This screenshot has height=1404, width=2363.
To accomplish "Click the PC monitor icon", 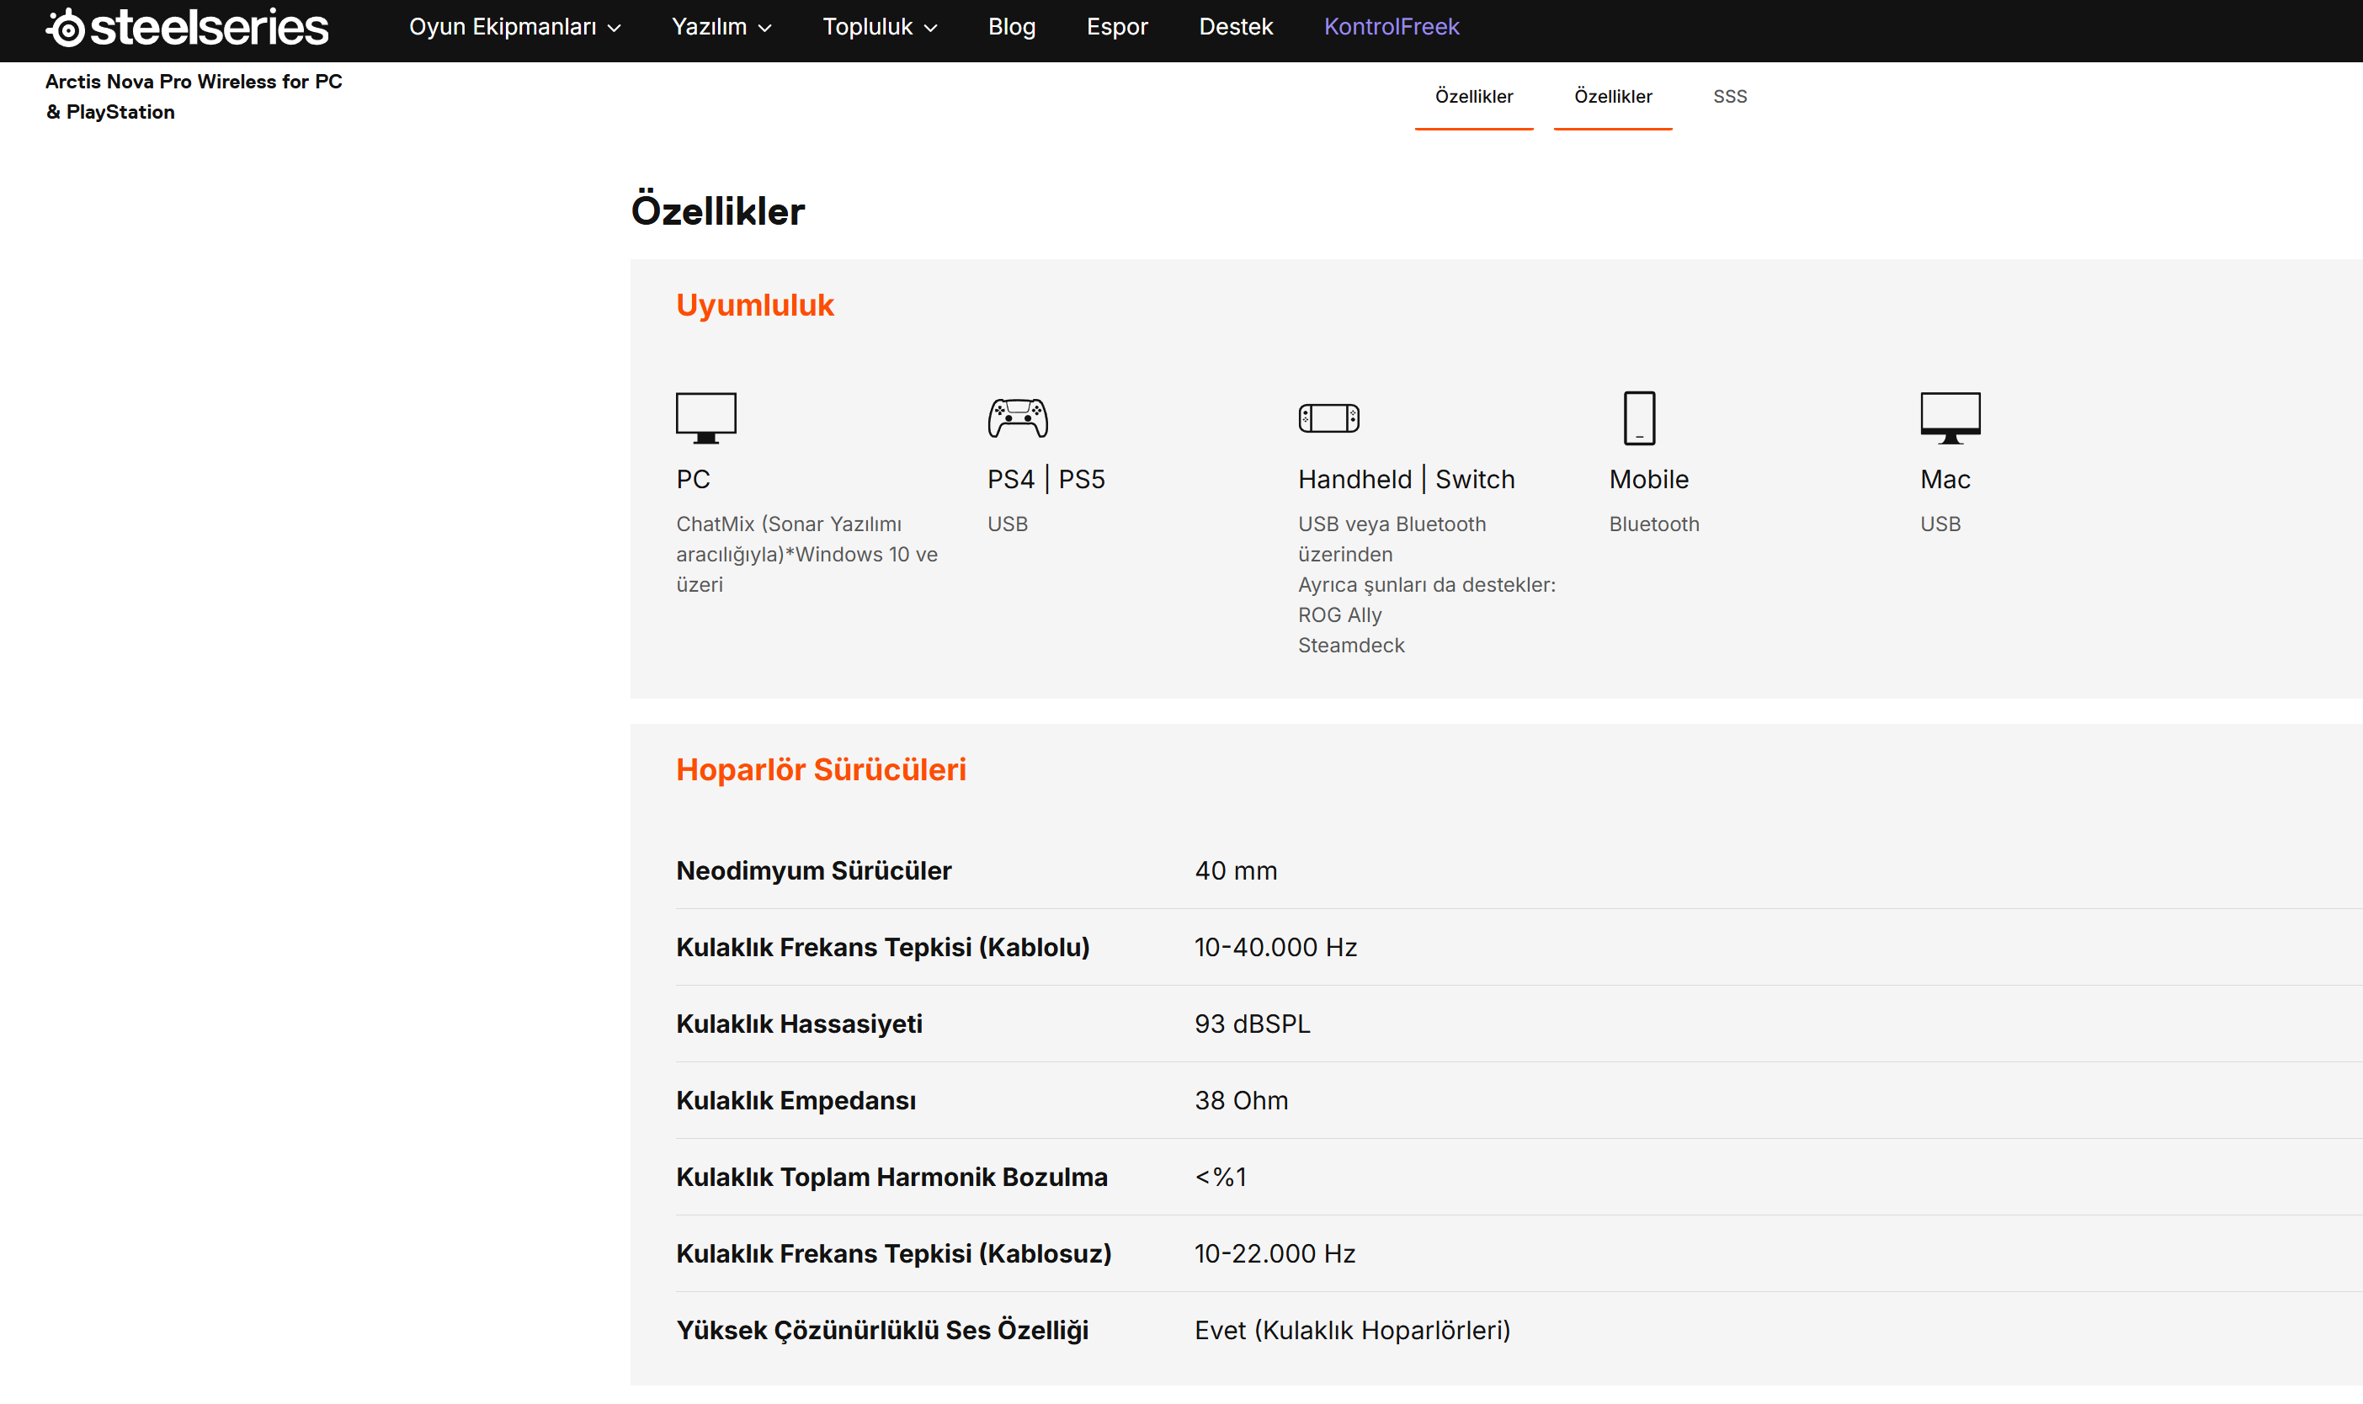I will pos(705,417).
